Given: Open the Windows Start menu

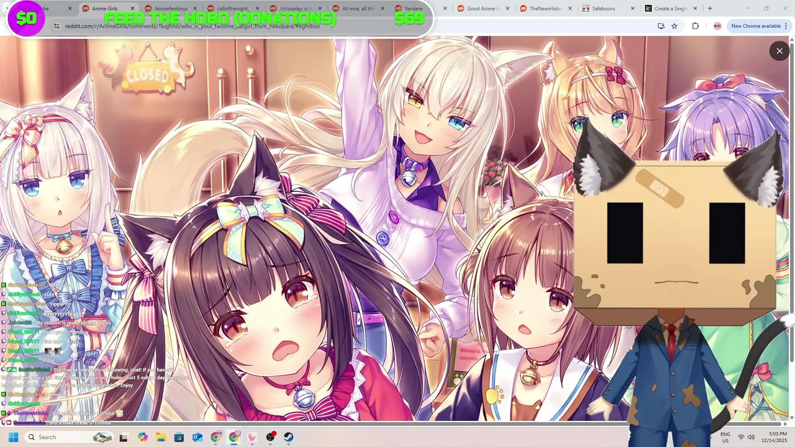Looking at the screenshot, I should (x=13, y=437).
